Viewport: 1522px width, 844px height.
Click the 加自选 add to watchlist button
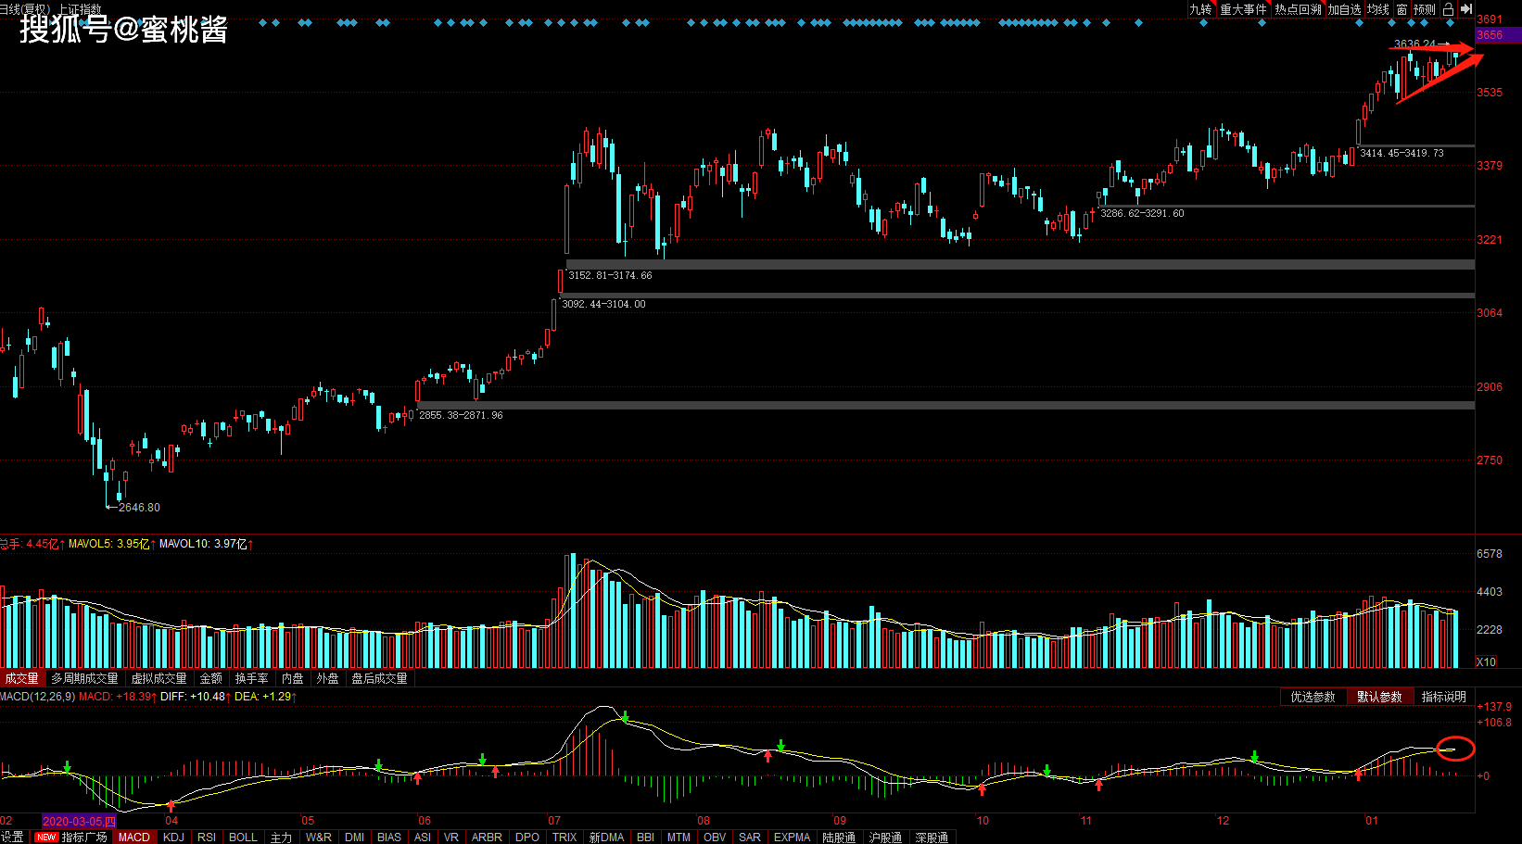pyautogui.click(x=1344, y=9)
